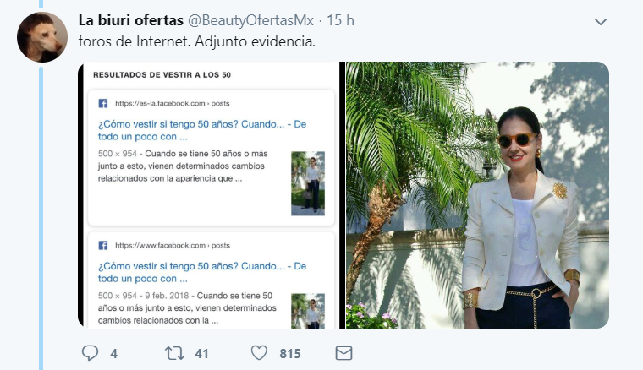Click the reply count 4
This screenshot has height=370, width=643.
114,354
